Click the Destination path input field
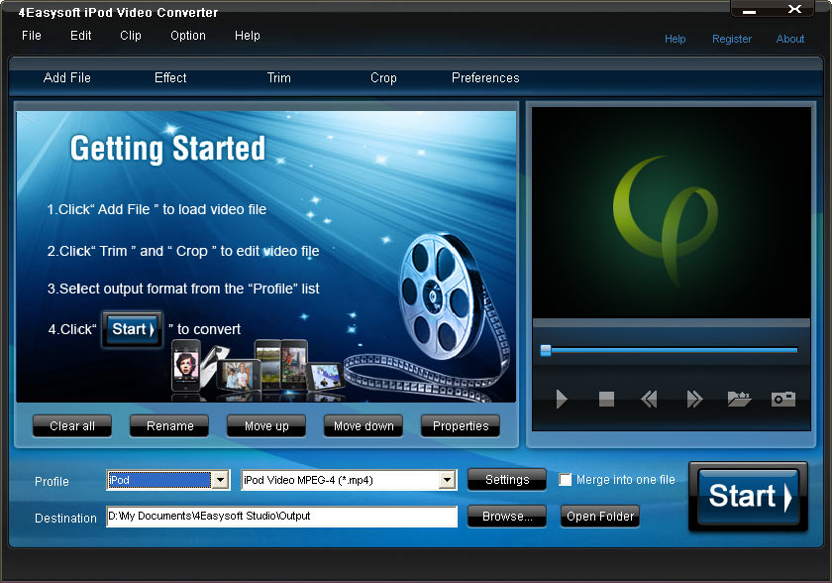The height and width of the screenshot is (583, 833). 281,517
